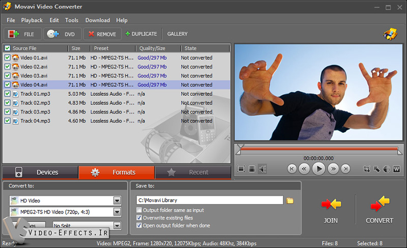The image size is (407, 248).
Task: Toggle full screen preview icon
Action: tap(241, 169)
